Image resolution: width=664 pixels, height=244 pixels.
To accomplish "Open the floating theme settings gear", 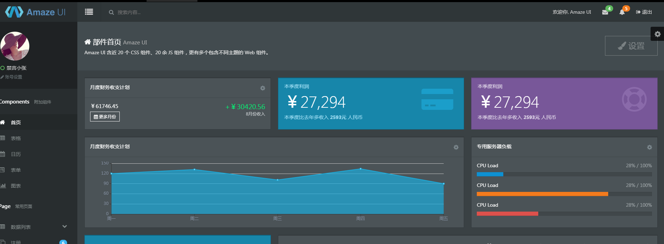I will coord(657,34).
